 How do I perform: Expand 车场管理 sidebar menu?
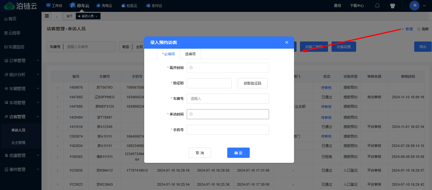21,102
